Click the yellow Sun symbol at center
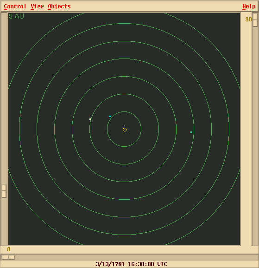Screen dimensions: 259x268 [x=125, y=130]
